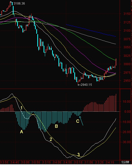Click the 0.00 MACD zero-line label
The image size is (132, 165).
[127, 111]
